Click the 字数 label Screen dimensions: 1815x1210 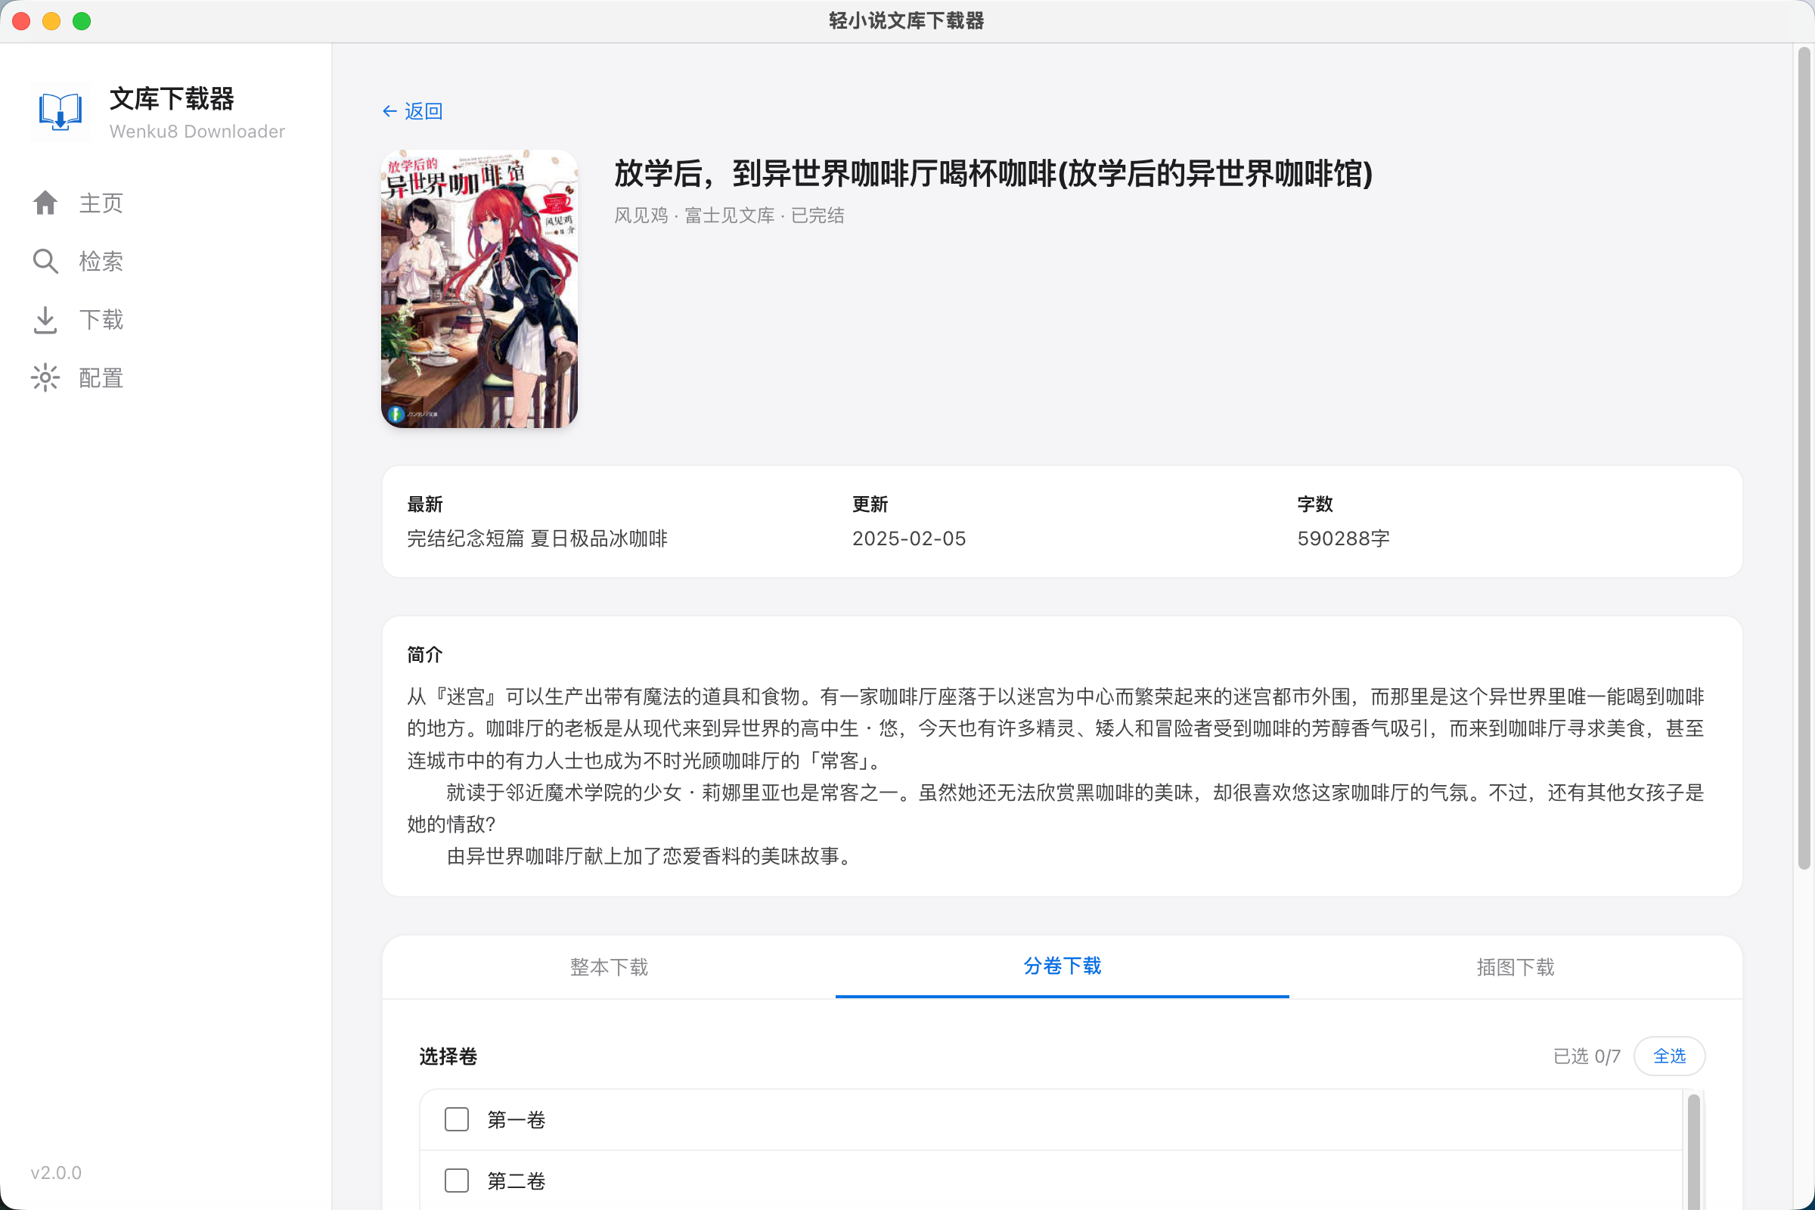[1315, 504]
